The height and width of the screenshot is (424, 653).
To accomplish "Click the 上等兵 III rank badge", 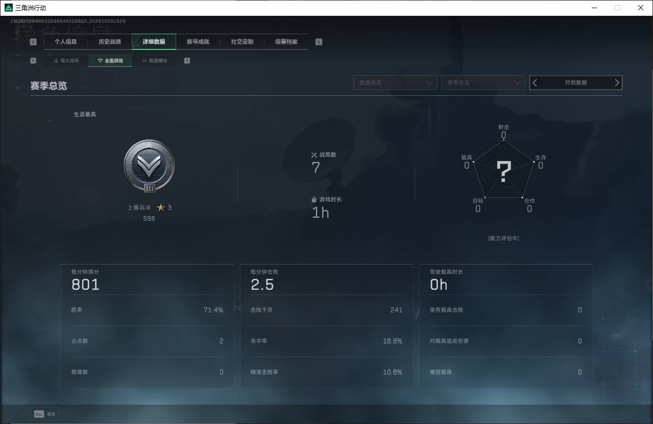I will click(149, 166).
